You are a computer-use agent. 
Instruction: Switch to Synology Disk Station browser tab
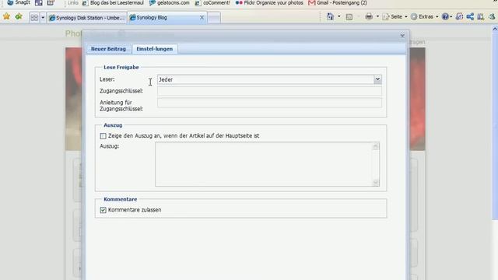pyautogui.click(x=87, y=18)
